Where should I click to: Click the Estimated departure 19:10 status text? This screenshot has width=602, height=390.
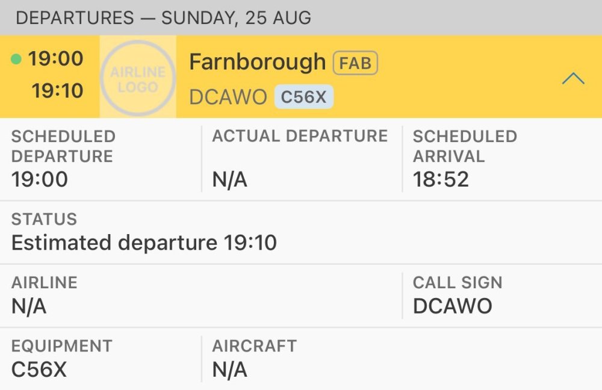point(144,243)
